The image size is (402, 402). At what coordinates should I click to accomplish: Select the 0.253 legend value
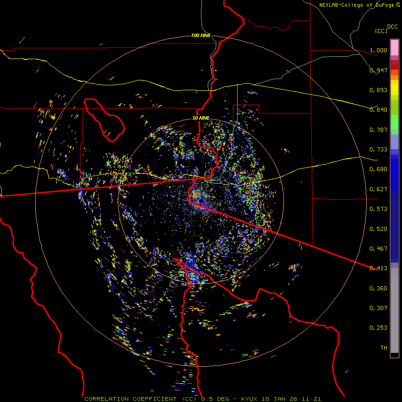(378, 328)
